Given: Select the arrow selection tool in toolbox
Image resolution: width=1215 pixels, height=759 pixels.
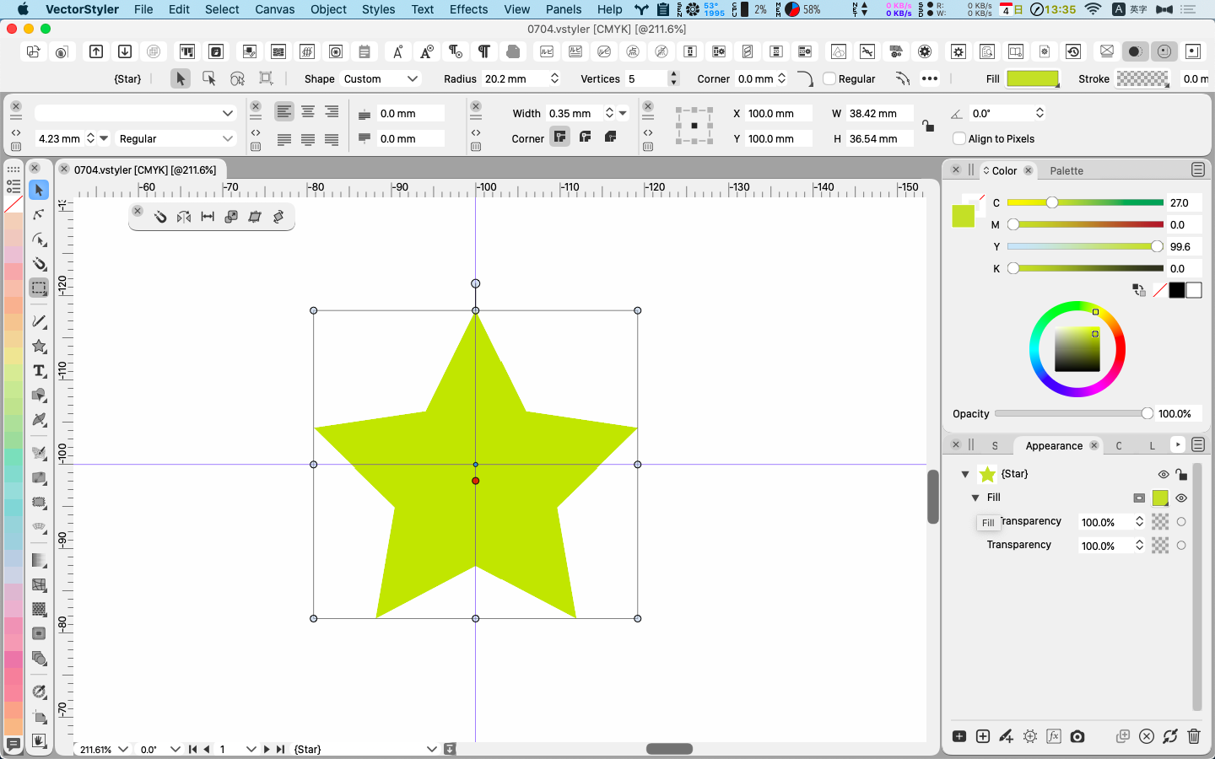Looking at the screenshot, I should click(x=39, y=190).
